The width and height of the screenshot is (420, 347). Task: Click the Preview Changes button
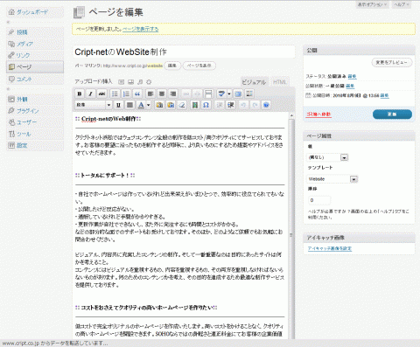click(x=392, y=63)
